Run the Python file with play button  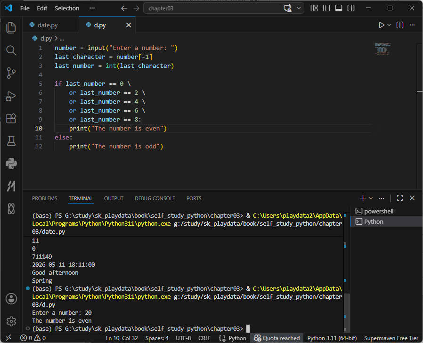point(382,25)
